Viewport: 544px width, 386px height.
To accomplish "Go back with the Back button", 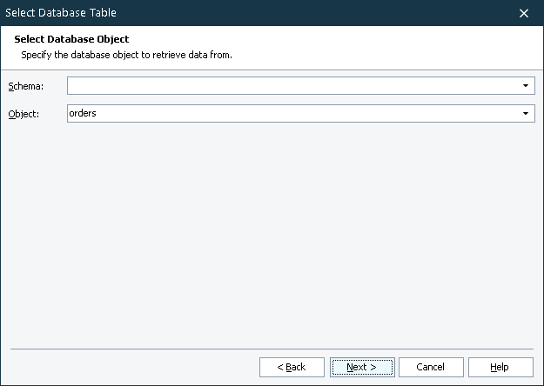I will (x=292, y=367).
